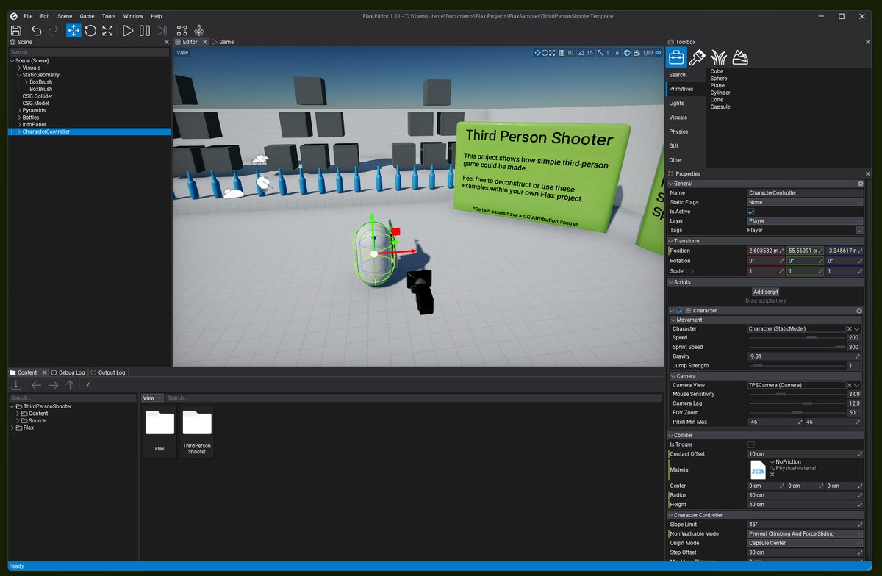Click the Undo arrow icon
This screenshot has width=882, height=576.
(x=36, y=30)
